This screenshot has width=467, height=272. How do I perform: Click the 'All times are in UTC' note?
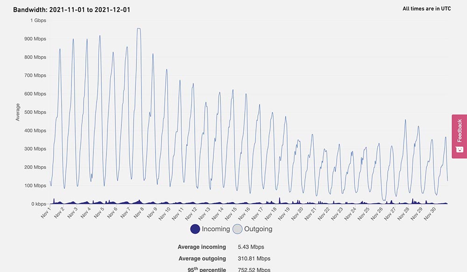pos(426,9)
